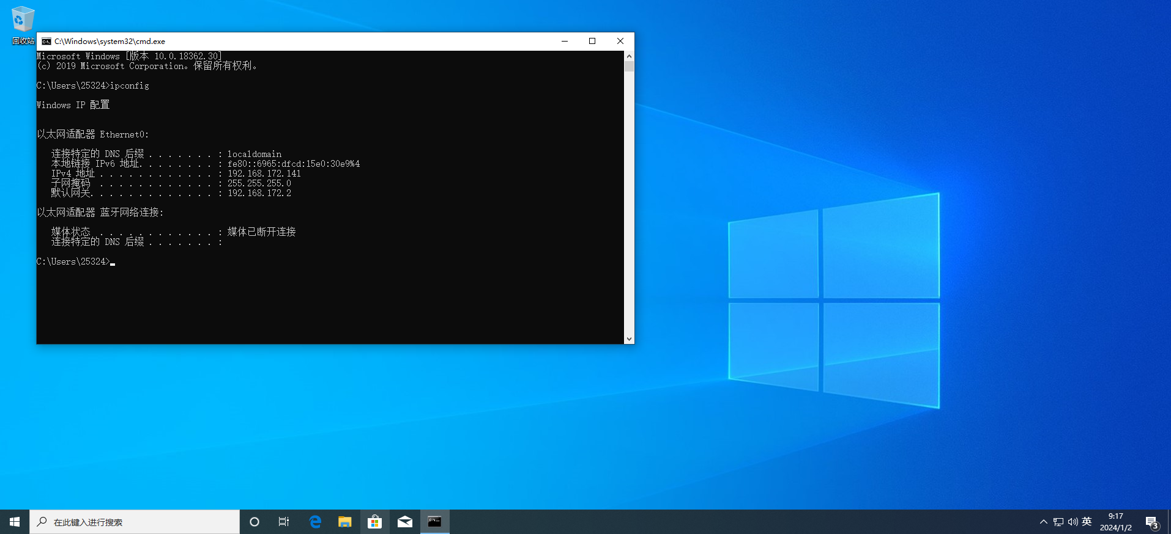Click the IPv4 address 192.168.172.141
This screenshot has width=1171, height=534.
[x=264, y=174]
